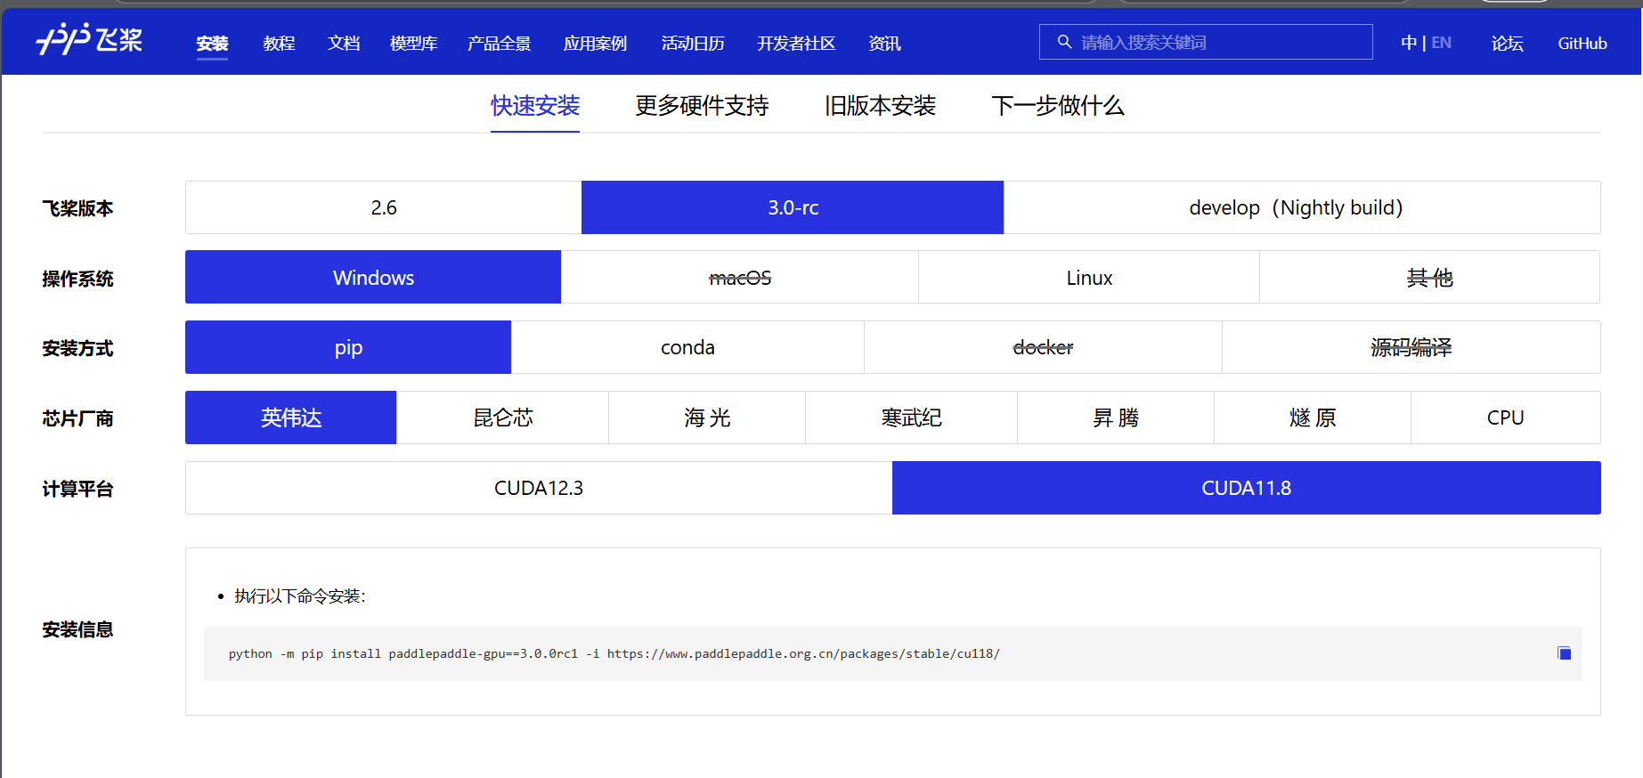Select the docker install method
The width and height of the screenshot is (1643, 778).
(x=1043, y=347)
